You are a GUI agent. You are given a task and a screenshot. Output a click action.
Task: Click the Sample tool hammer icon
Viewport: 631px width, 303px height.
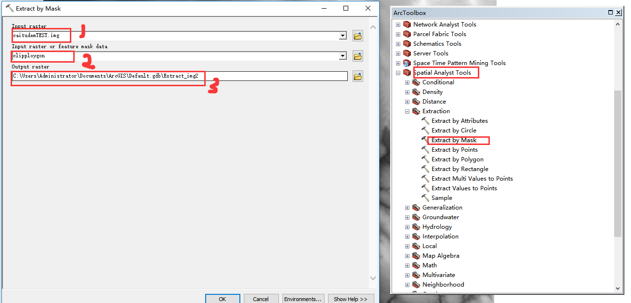tap(425, 198)
